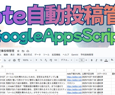Open the ツール menu
Viewport: 115px width, 95px height.
pos(46,55)
